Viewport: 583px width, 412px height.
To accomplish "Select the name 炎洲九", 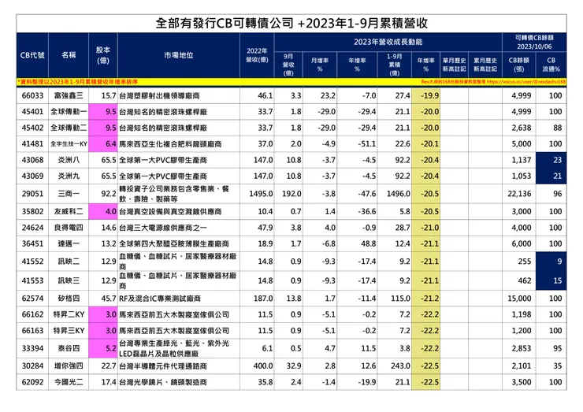I will pyautogui.click(x=69, y=176).
